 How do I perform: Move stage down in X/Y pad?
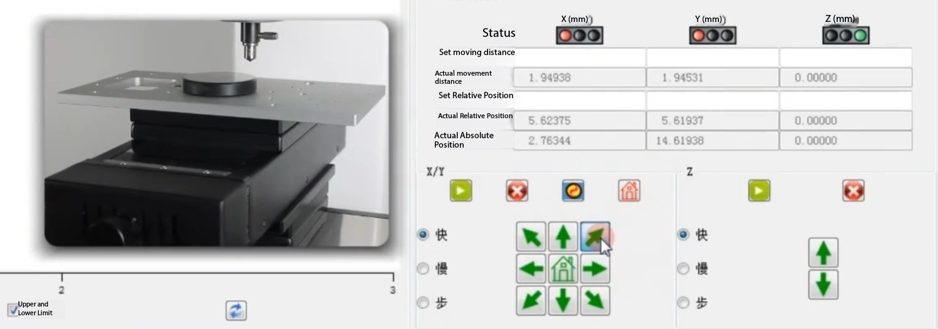click(563, 301)
